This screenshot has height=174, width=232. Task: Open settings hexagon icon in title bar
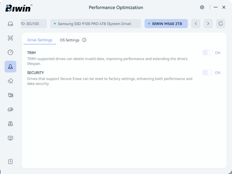click(202, 7)
